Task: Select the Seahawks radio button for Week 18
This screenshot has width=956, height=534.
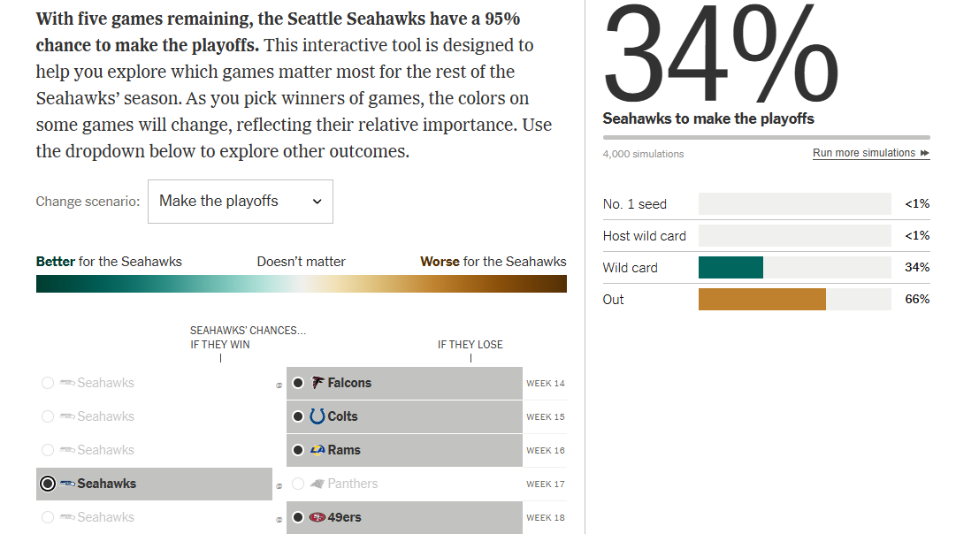Action: 48,517
